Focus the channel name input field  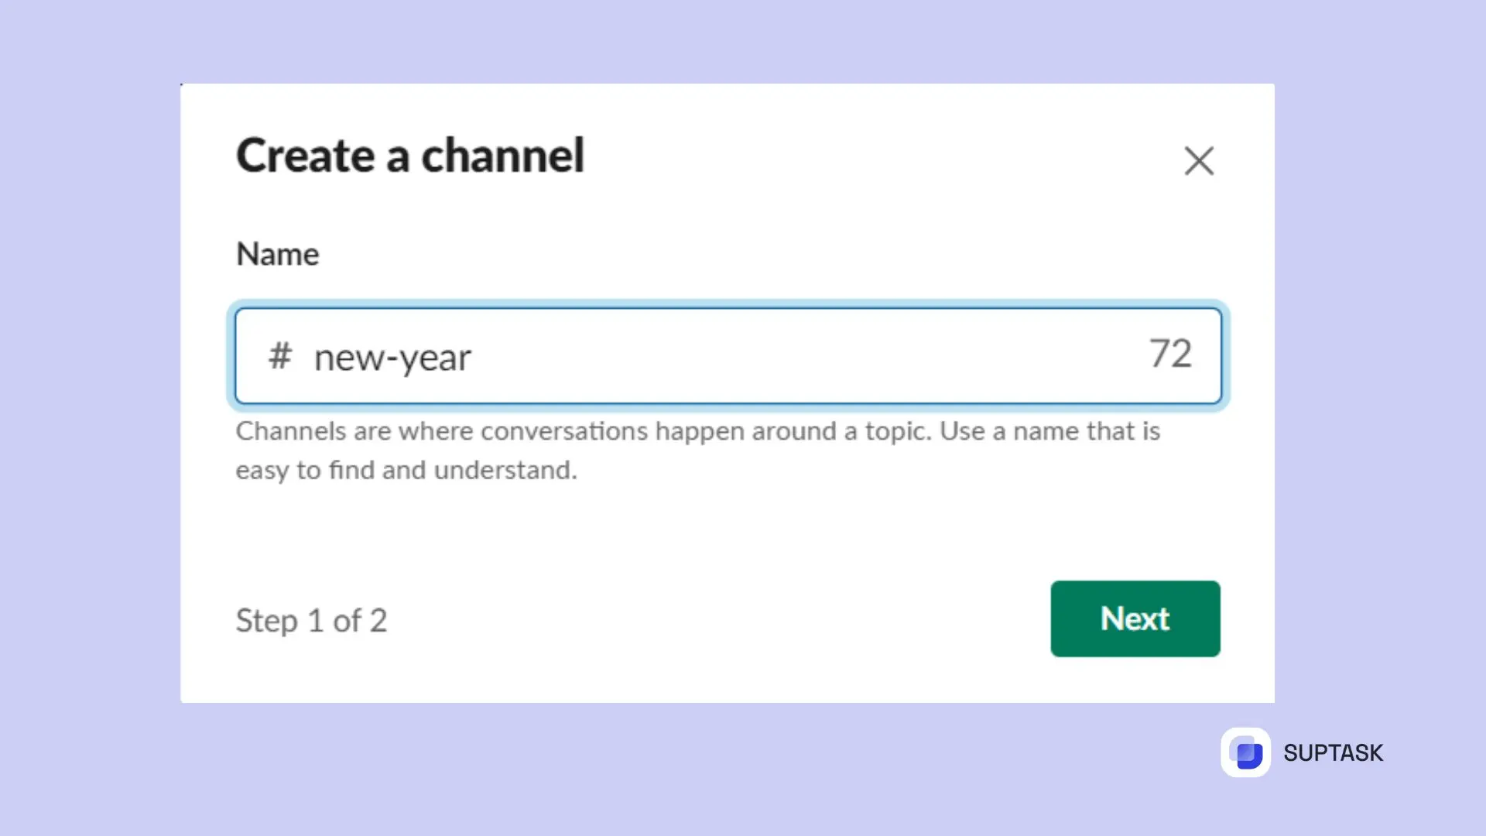click(728, 356)
